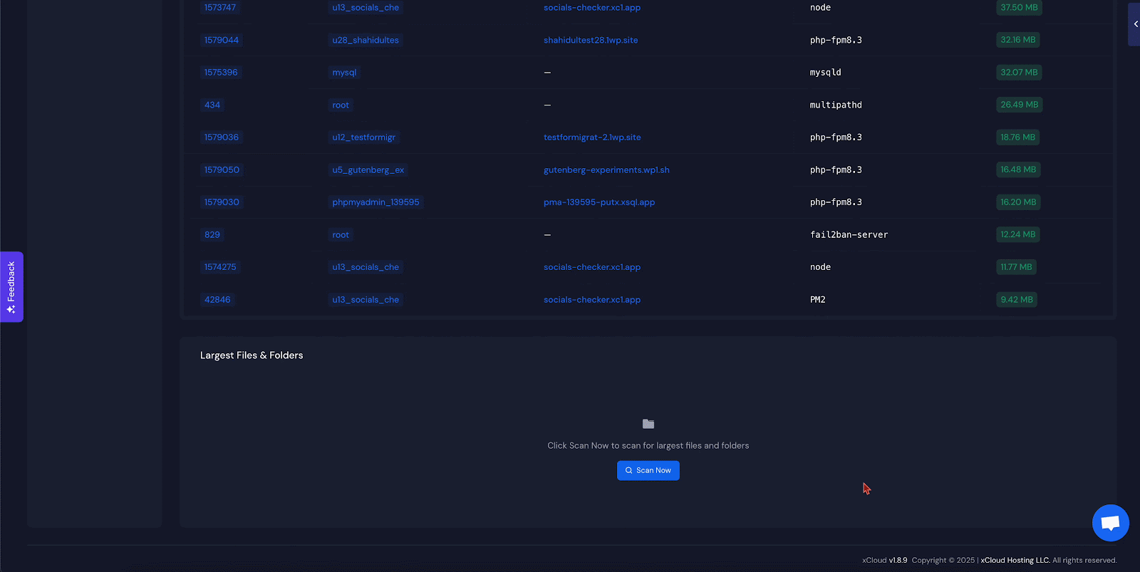Select the phpmyadmin_139595 user tag
This screenshot has width=1140, height=572.
point(375,202)
